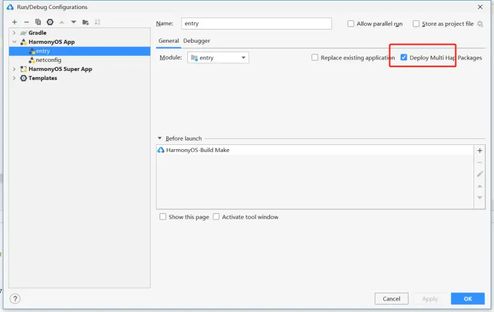
Task: Expand the Gradle tree node
Action: pos(14,32)
